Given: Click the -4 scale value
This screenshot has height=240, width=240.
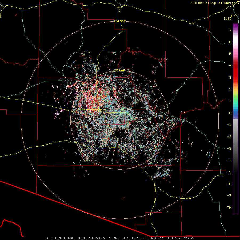Looking at the screenshot, I should (229, 160).
